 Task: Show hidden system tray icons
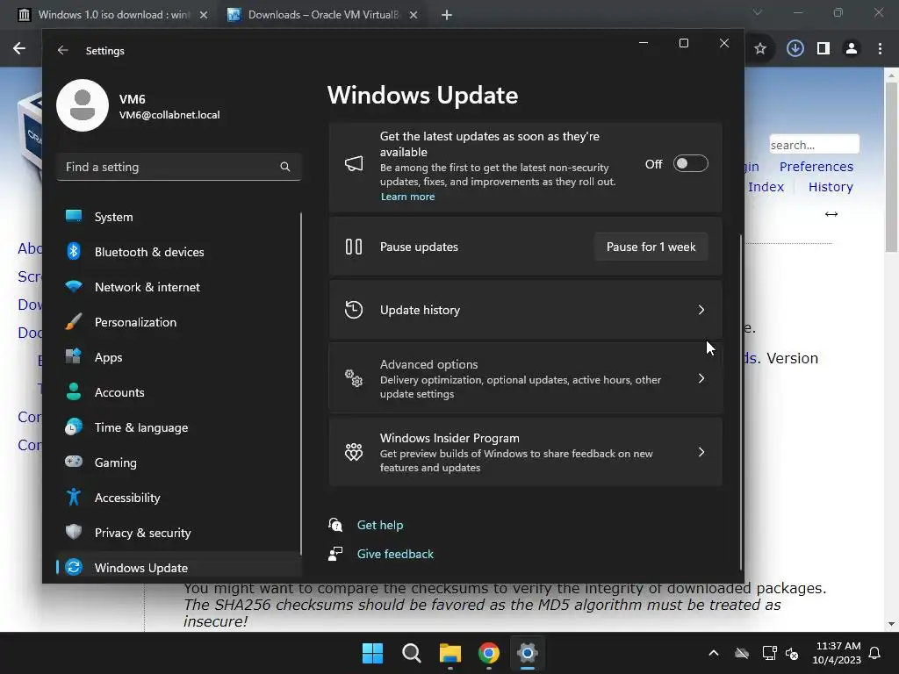pos(714,653)
